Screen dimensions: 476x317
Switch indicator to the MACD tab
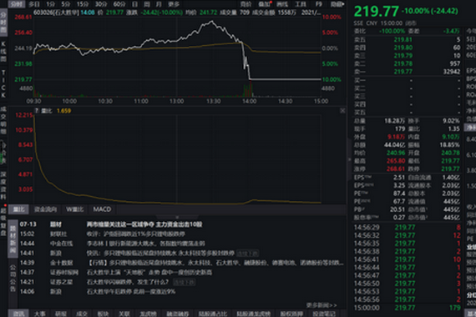[102, 209]
